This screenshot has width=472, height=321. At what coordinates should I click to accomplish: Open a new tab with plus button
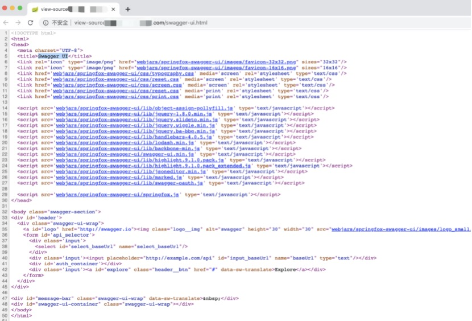(x=128, y=9)
